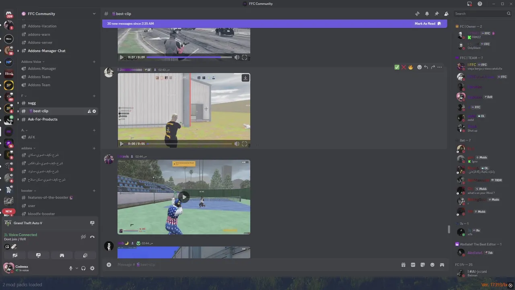Share your screen button
Screen dimensions: 515x290
[x=38, y=255]
